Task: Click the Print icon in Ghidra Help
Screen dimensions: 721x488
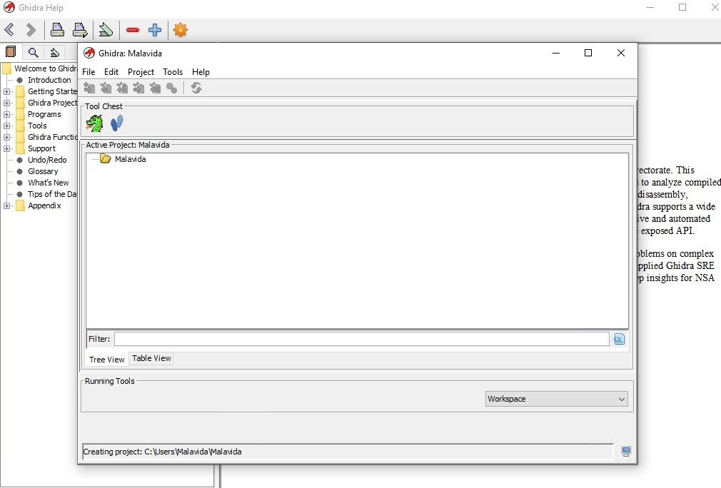Action: tap(57, 30)
